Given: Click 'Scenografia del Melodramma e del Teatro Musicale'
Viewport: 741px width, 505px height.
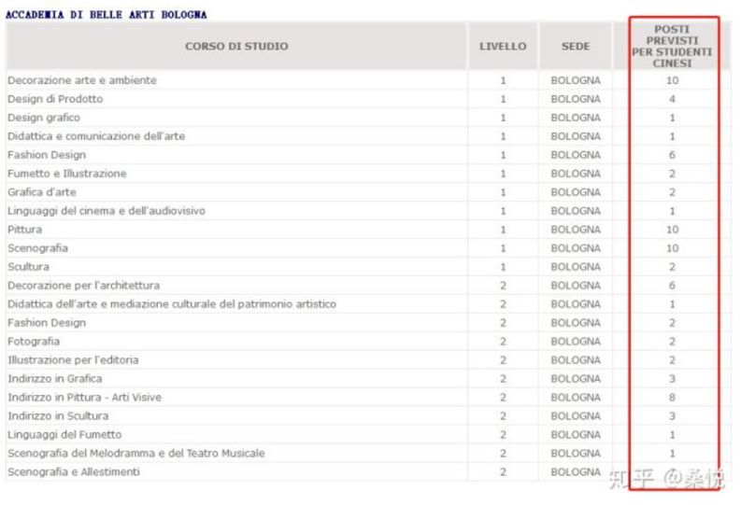Looking at the screenshot, I should click(136, 453).
